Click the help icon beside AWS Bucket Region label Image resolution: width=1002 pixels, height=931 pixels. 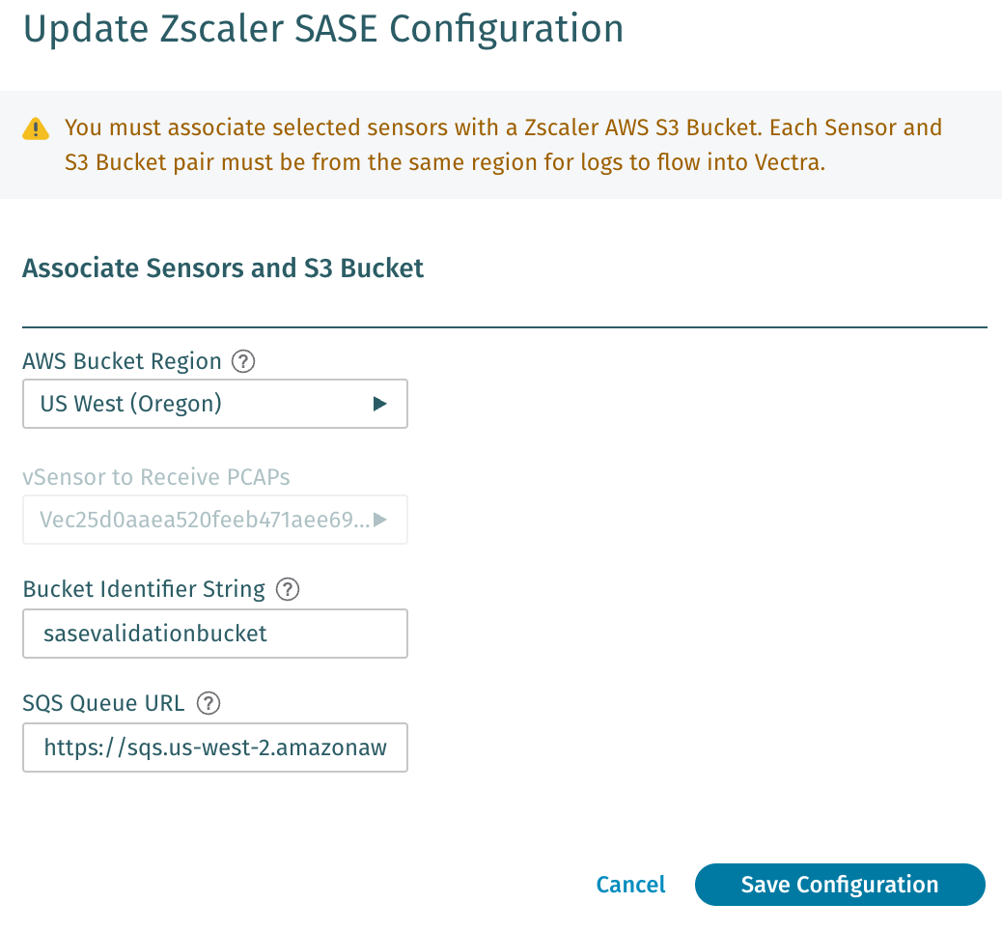pos(243,361)
